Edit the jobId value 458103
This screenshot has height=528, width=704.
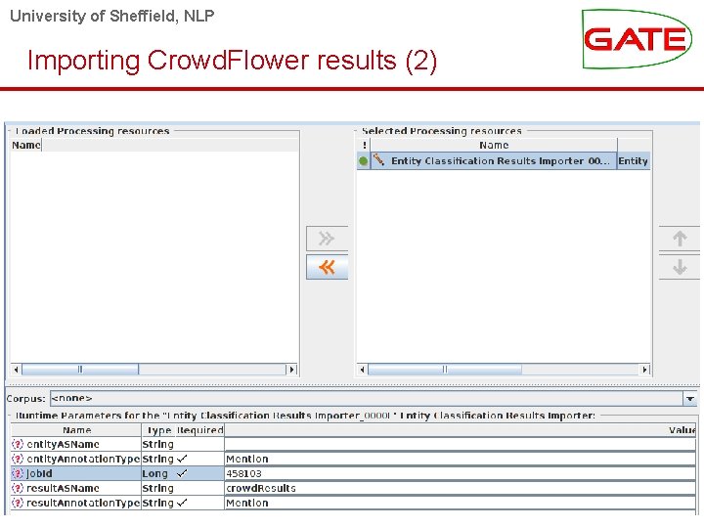tap(460, 473)
